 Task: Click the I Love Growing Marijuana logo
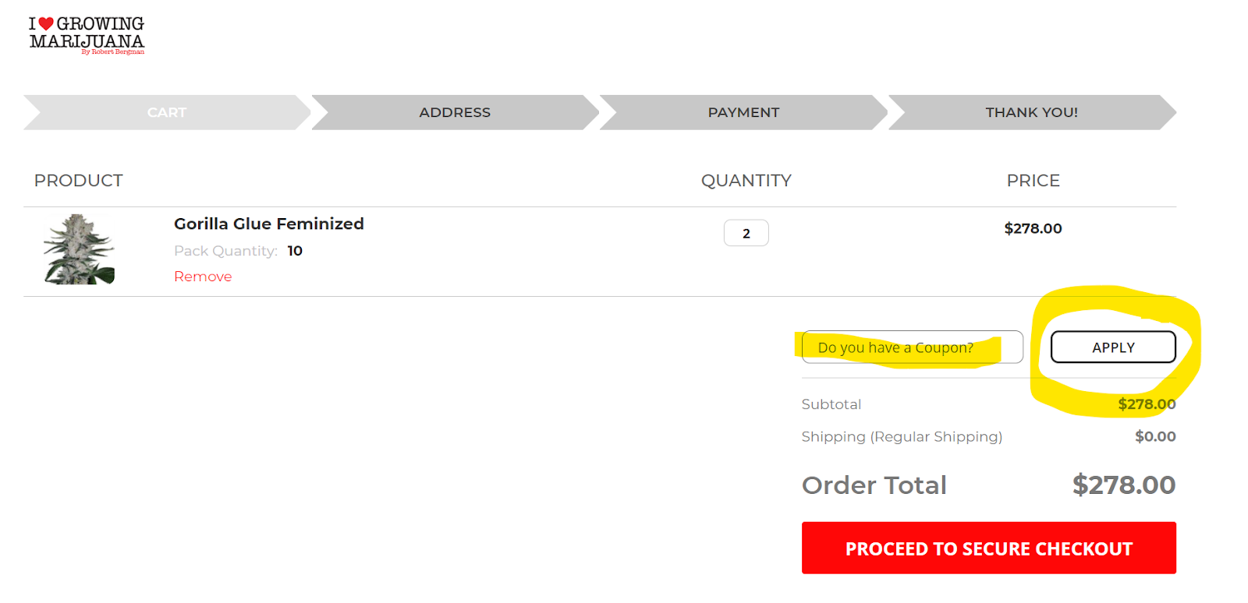87,35
